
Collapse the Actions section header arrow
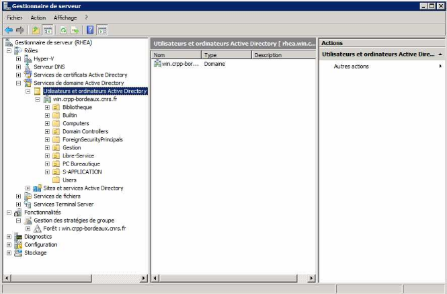click(x=440, y=54)
